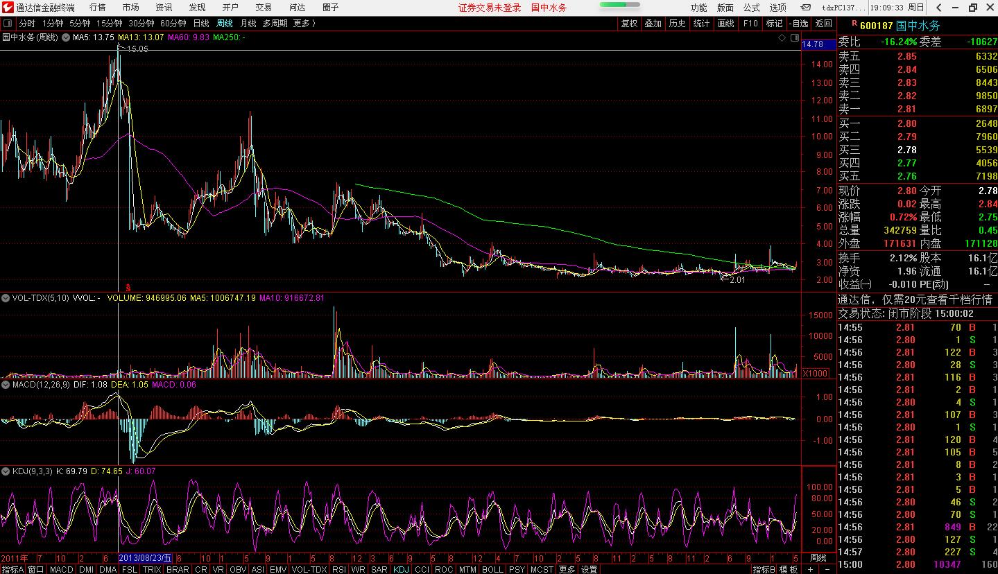
Task: Click the panel layout icon left of 分时
Action: pyautogui.click(x=8, y=24)
